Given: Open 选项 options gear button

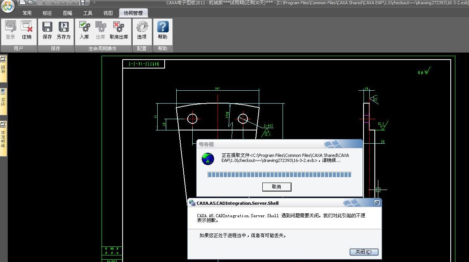Looking at the screenshot, I should [x=142, y=30].
